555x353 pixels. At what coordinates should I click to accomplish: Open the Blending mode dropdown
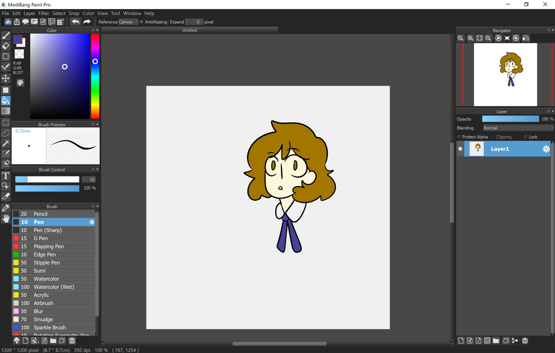pos(518,128)
